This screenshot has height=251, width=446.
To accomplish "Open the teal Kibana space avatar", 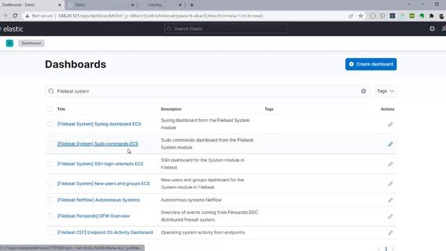I will [x=10, y=43].
